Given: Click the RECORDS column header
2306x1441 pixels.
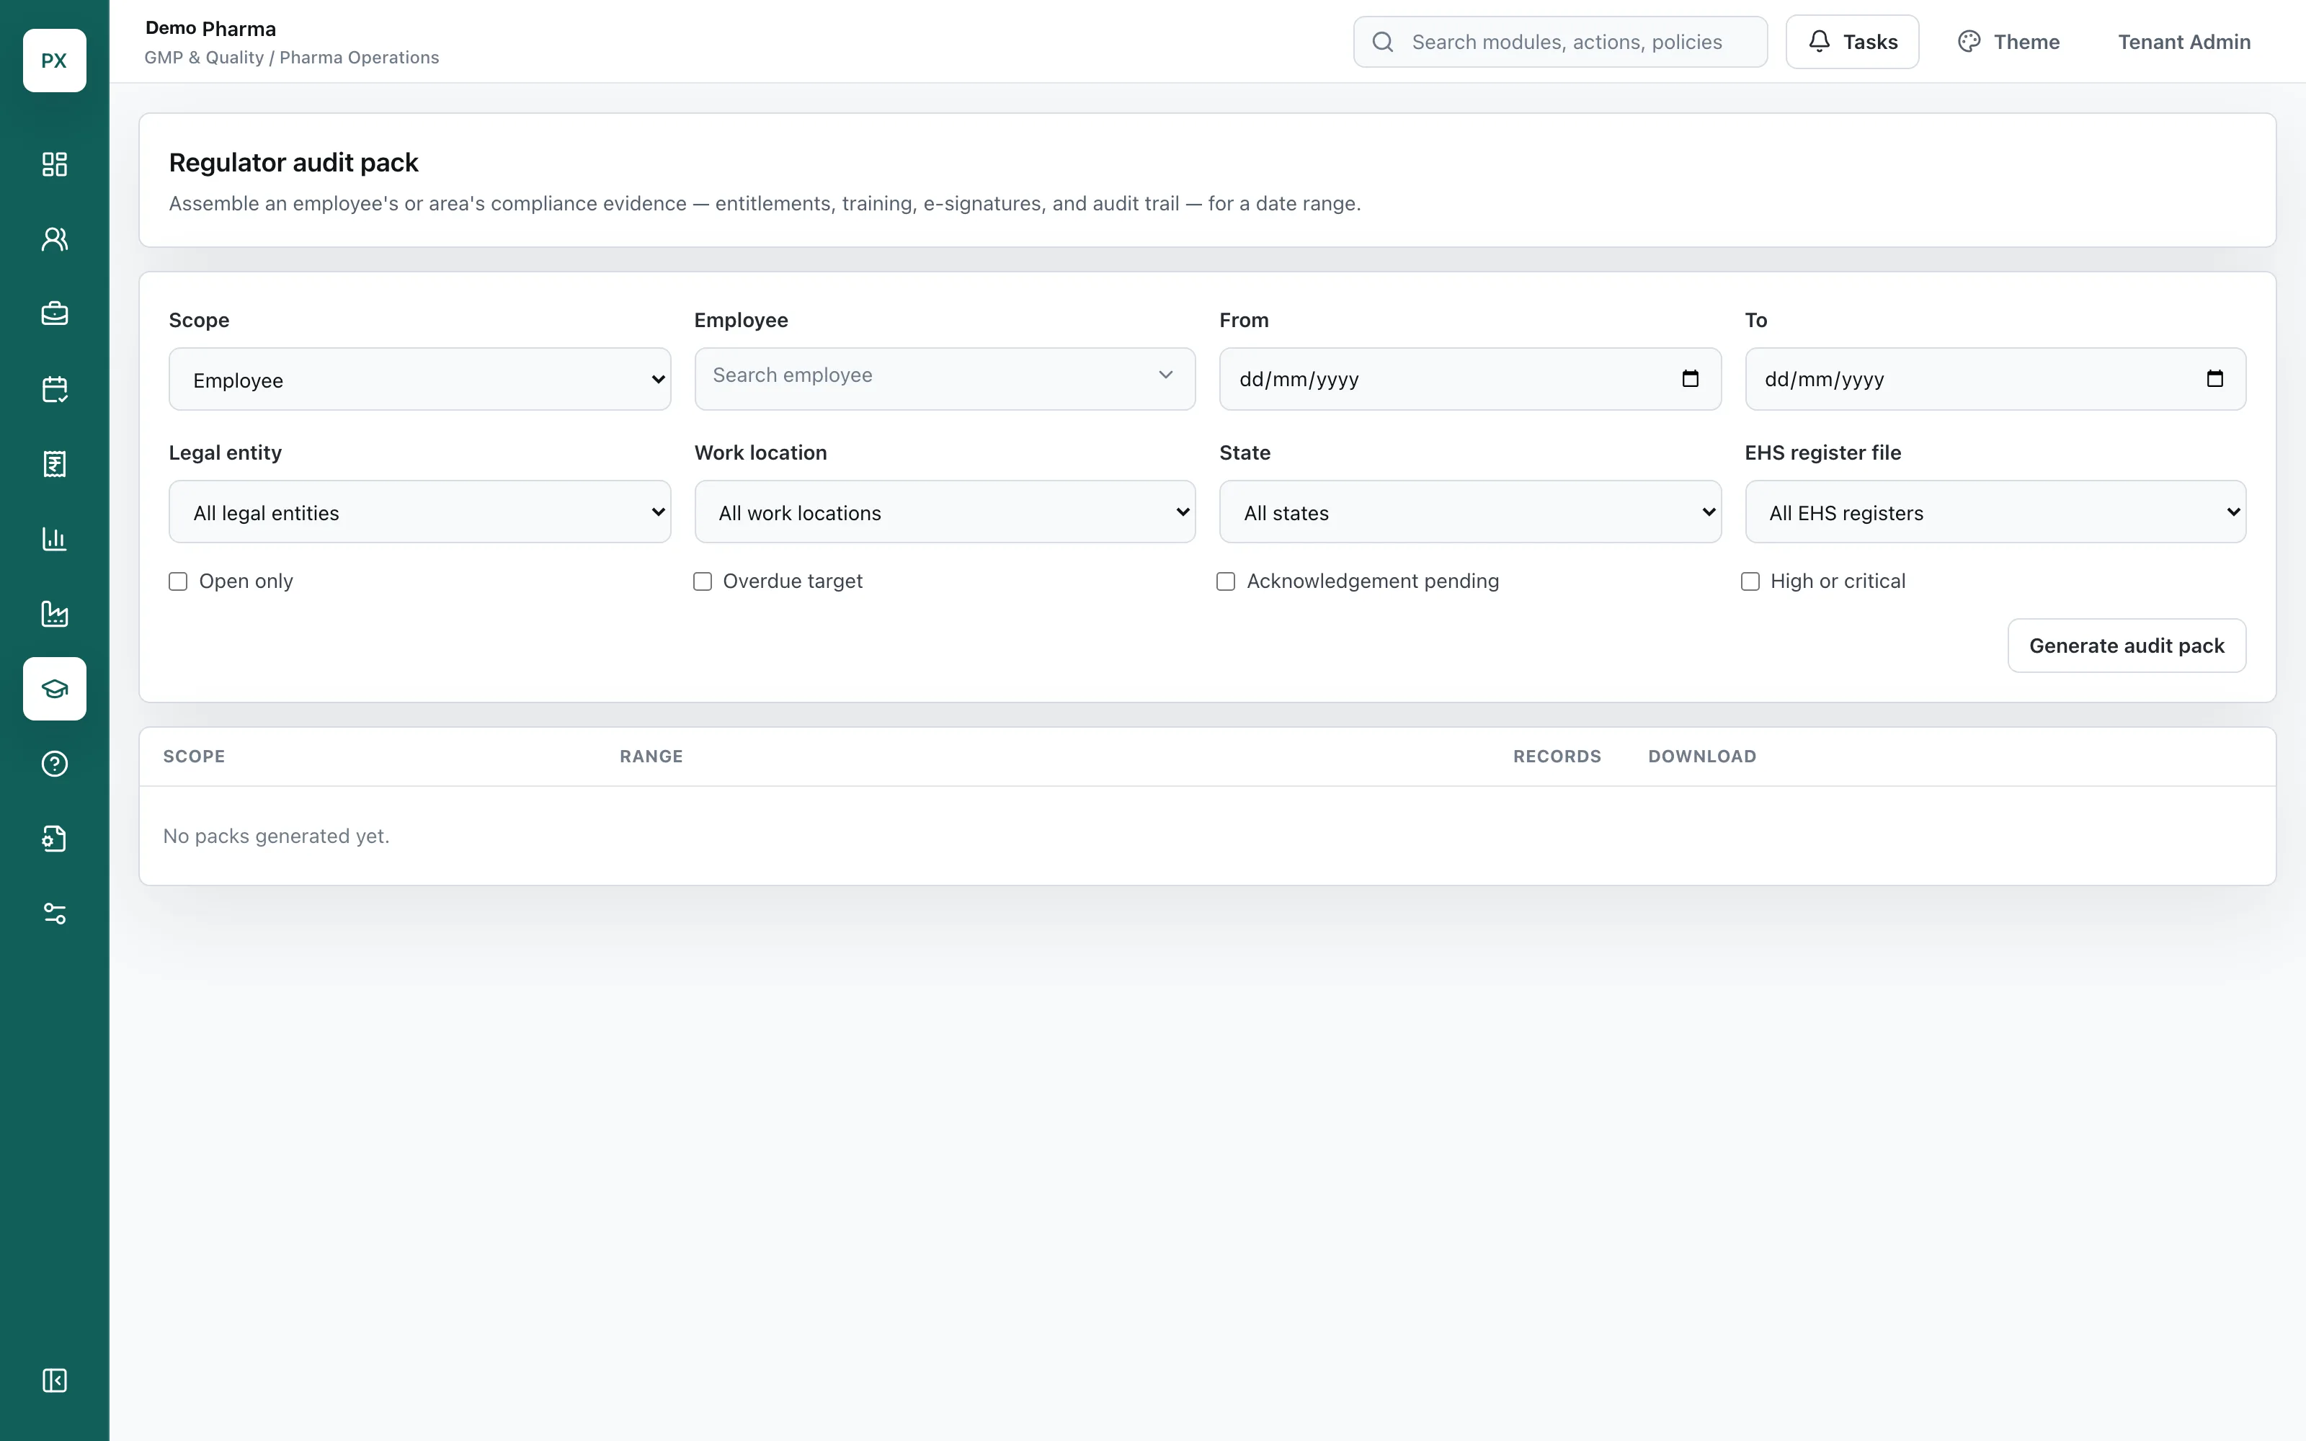Looking at the screenshot, I should click(x=1557, y=756).
